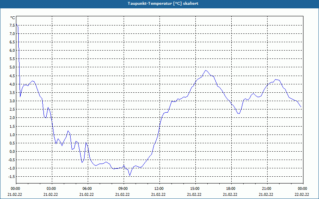Select the '21.02.22' date under 06:00

[x=87, y=195]
